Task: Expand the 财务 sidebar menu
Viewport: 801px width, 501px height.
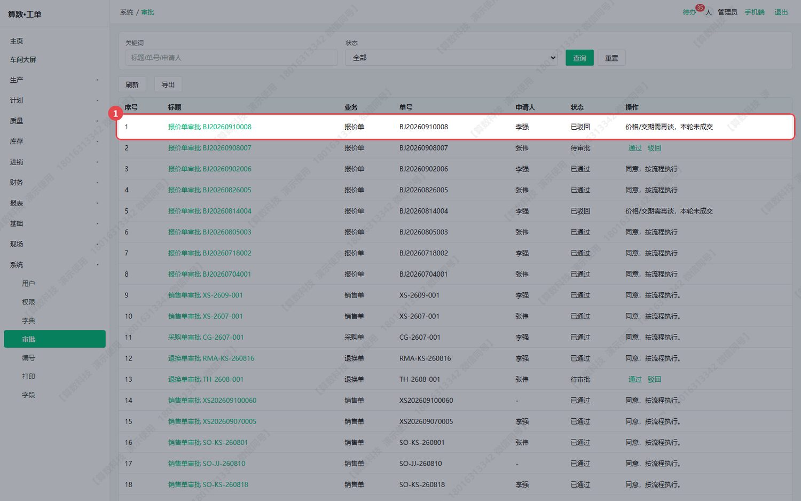Action: pyautogui.click(x=54, y=183)
